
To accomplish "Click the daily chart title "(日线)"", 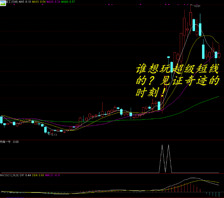I will click(14, 2).
